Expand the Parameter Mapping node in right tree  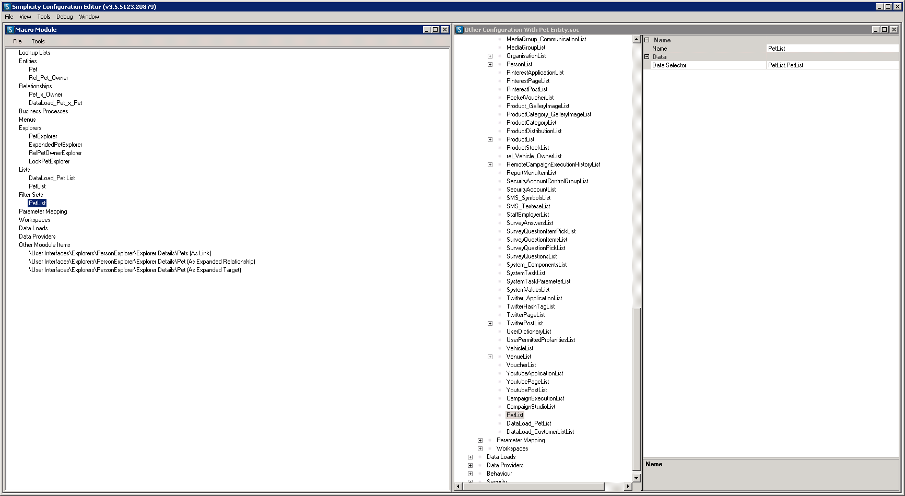(x=480, y=441)
